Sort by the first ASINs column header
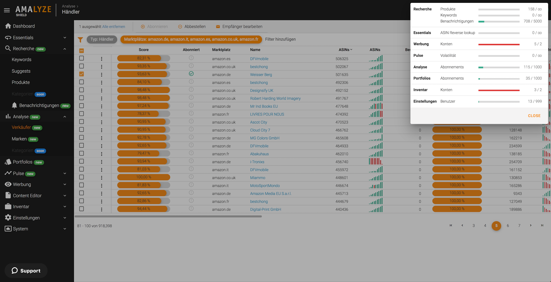 tap(345, 50)
